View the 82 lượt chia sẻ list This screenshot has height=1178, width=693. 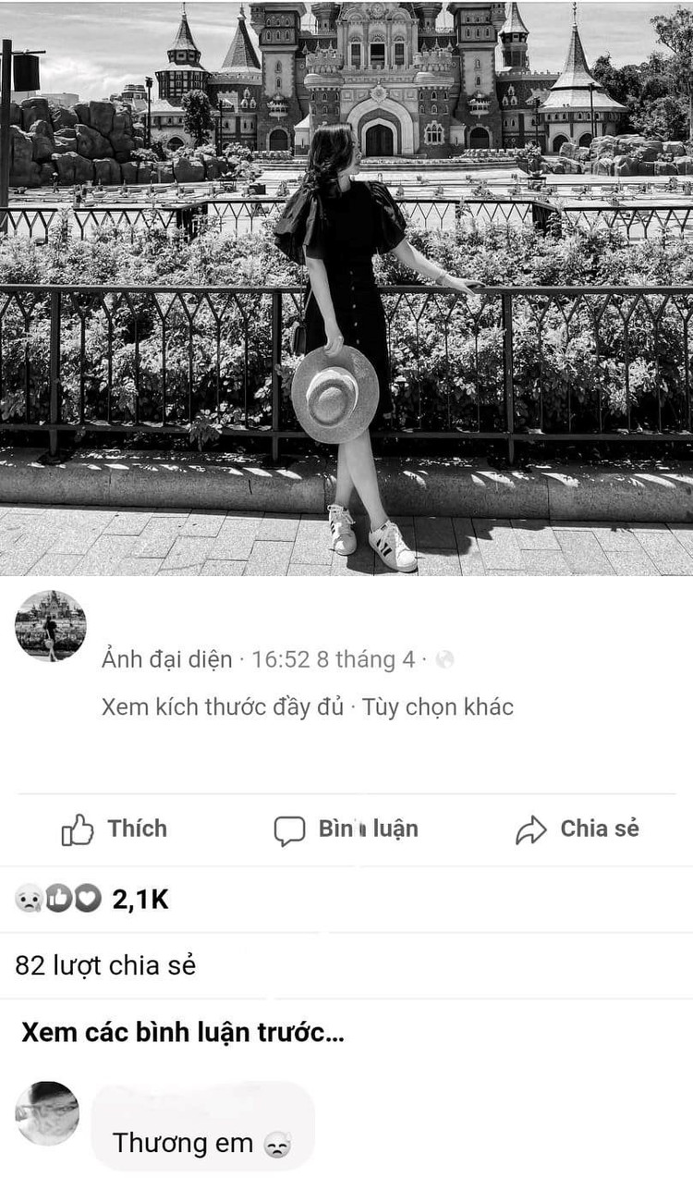[105, 966]
